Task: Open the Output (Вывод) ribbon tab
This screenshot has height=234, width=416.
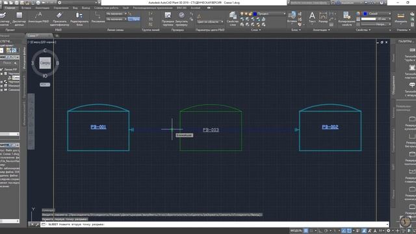Action: 86,8
